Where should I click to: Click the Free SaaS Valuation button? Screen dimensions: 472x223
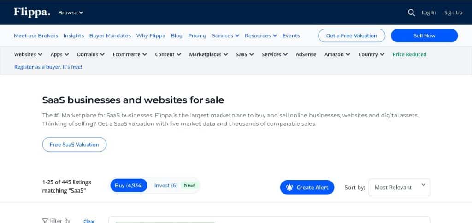pyautogui.click(x=74, y=145)
